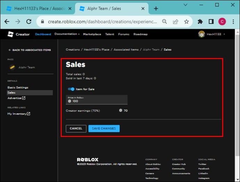Open the extensions puzzle icon
Image resolution: width=240 pixels, height=182 pixels.
point(200,21)
